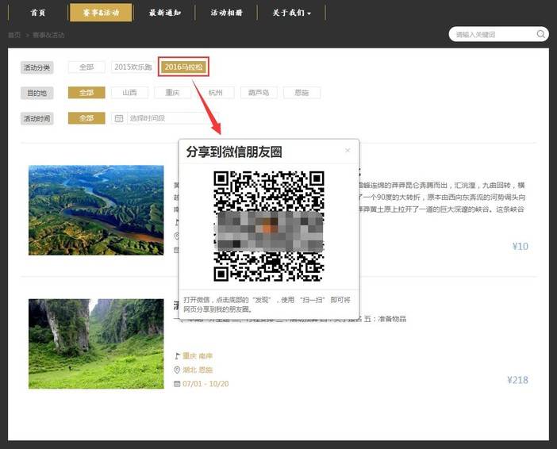Click the WeChat QR code image

click(x=269, y=226)
